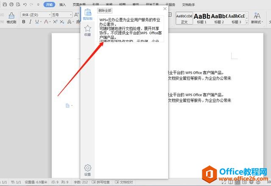Screen dimensions: 271x186
Task: Click the Print icon in quick access toolbar
Action: [11, 4]
